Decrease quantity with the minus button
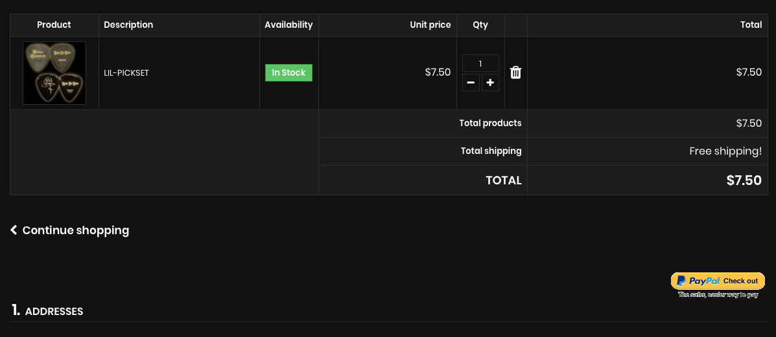Screen dimensions: 776x337 pyautogui.click(x=471, y=83)
